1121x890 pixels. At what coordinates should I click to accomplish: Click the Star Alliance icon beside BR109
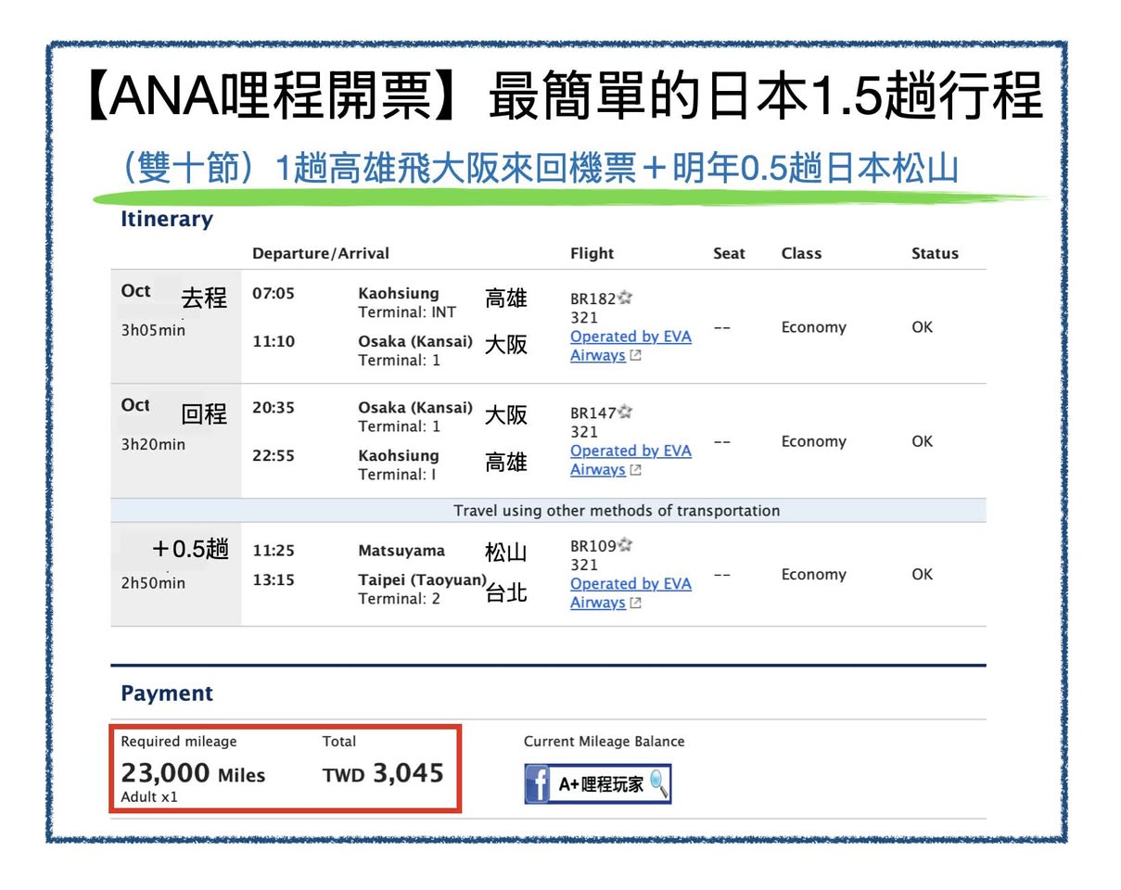click(x=626, y=545)
